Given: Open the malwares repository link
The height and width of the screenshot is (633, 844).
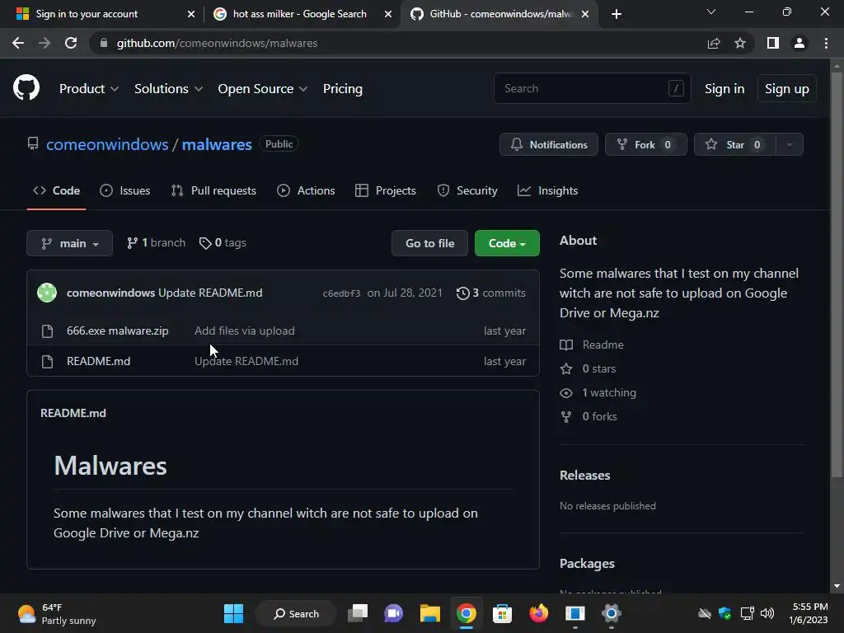Looking at the screenshot, I should click(217, 144).
